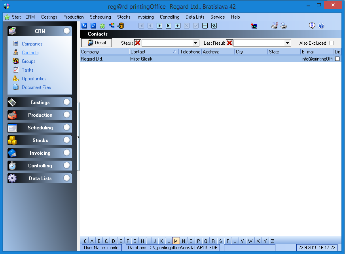Click the printer icon in toolbar

pyautogui.click(x=284, y=26)
